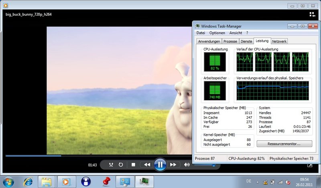Screen dimensions: 321x188
Task: Switch to the Prozesse tab
Action: click(x=230, y=41)
